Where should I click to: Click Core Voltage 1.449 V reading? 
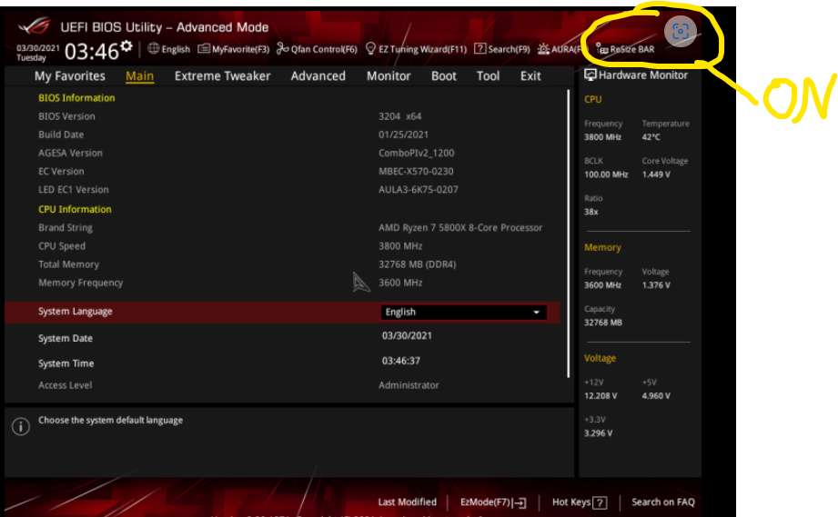click(656, 174)
